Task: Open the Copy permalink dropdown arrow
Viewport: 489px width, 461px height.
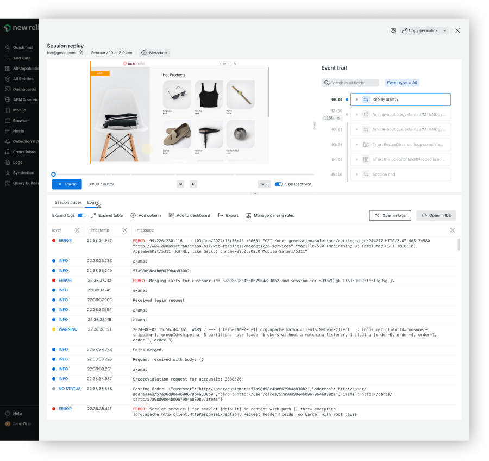Action: coord(444,31)
